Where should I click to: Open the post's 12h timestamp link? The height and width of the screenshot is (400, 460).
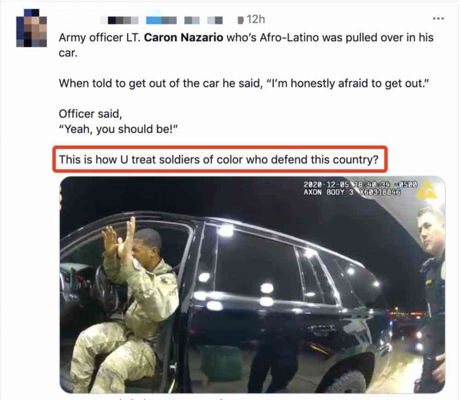click(x=255, y=20)
